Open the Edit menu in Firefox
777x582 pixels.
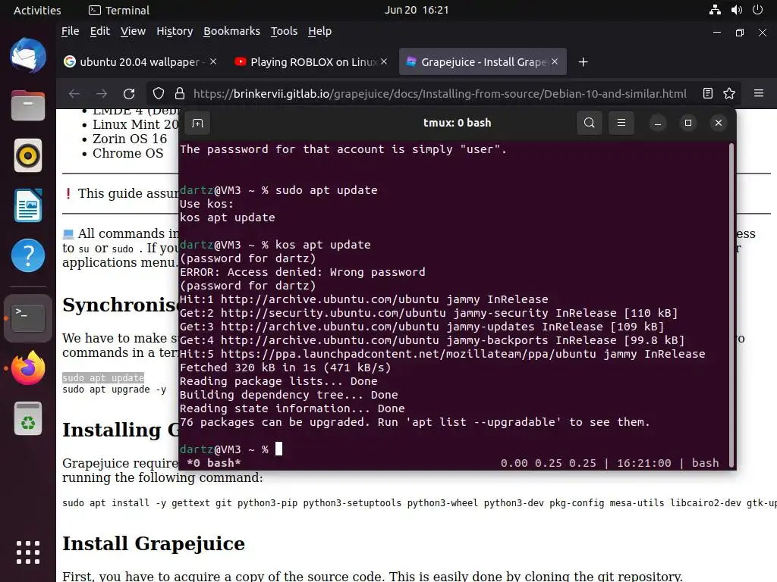click(99, 31)
